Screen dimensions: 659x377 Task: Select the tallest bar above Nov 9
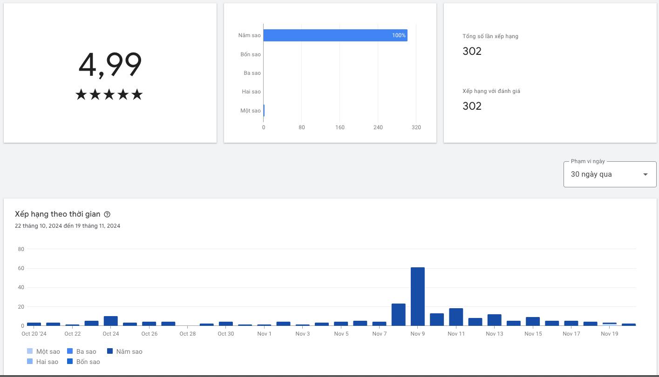click(x=418, y=296)
